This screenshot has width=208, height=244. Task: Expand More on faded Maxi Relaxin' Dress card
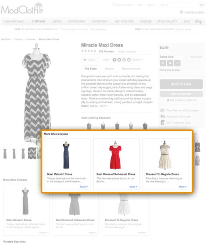(x=43, y=233)
